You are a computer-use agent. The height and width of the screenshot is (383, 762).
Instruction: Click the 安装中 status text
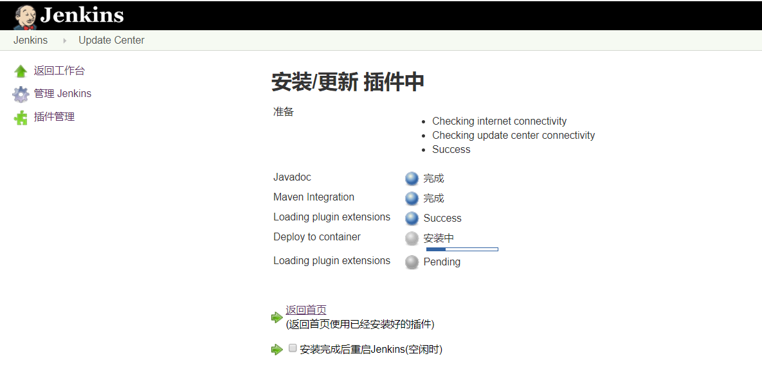point(439,238)
